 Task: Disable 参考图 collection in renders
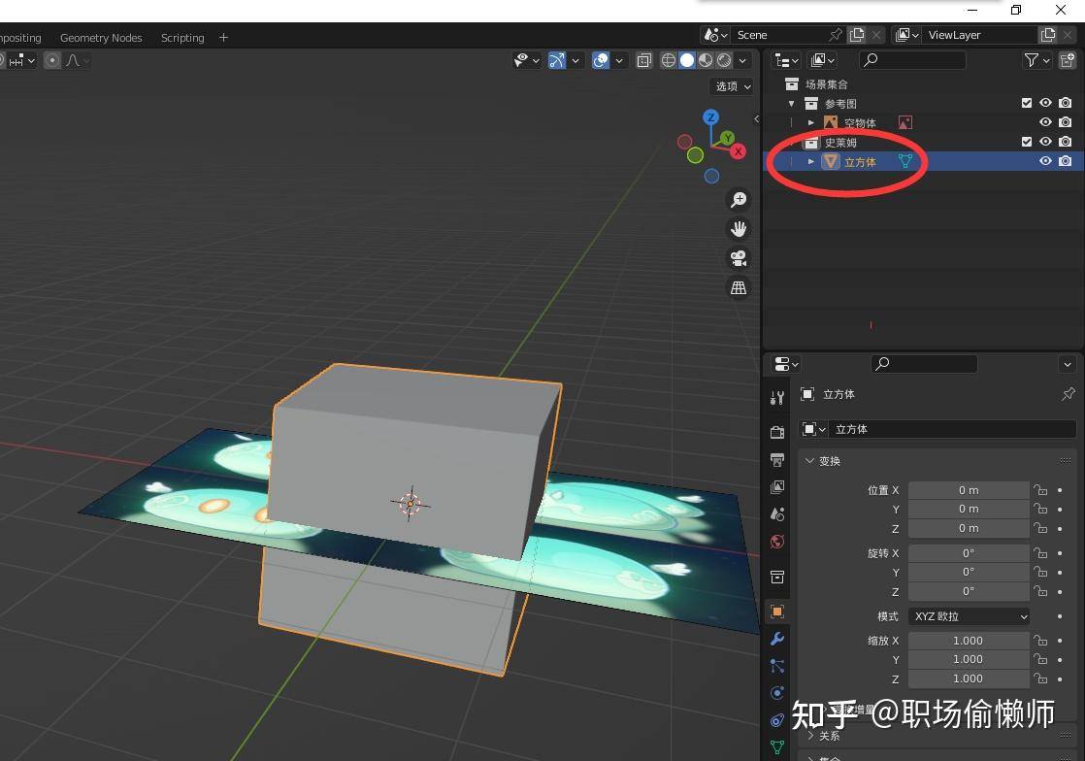coord(1066,103)
